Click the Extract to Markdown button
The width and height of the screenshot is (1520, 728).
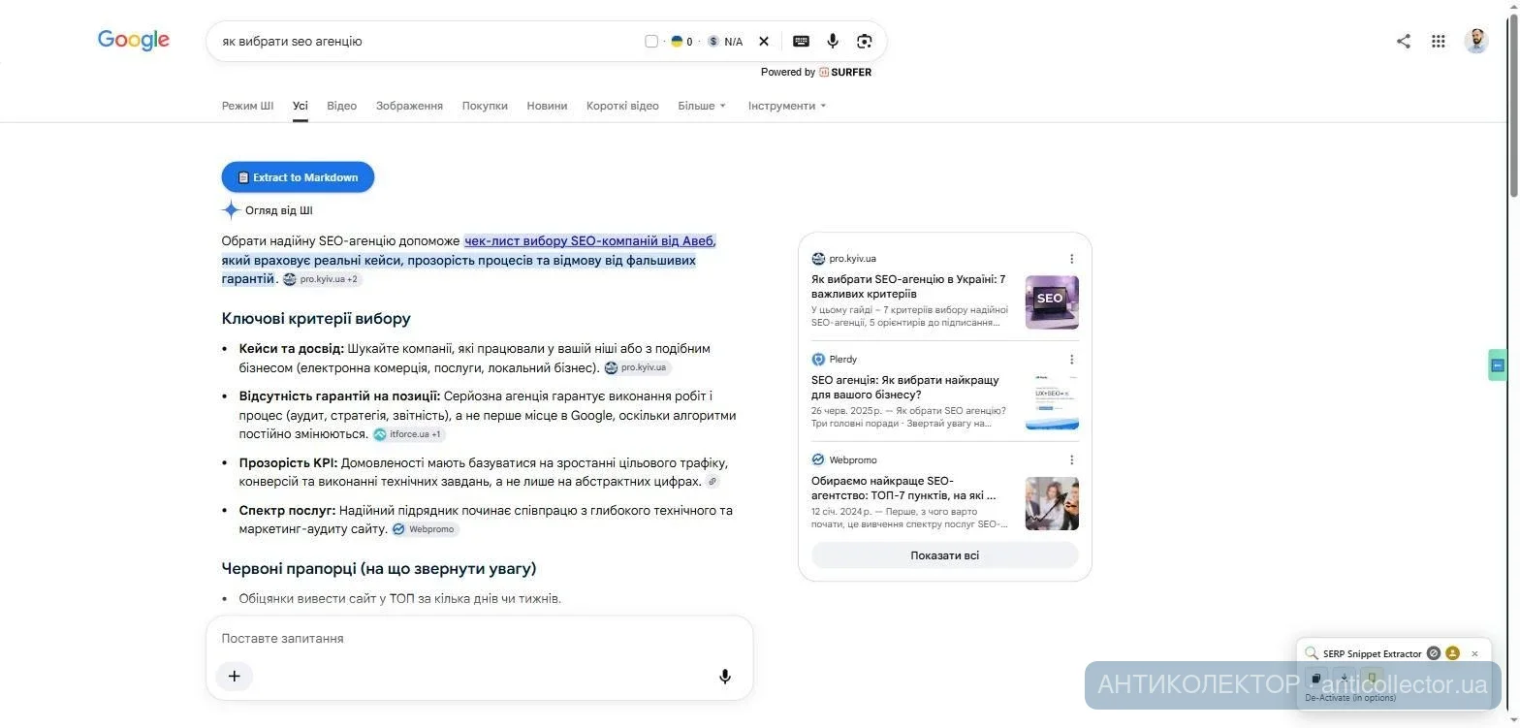pyautogui.click(x=298, y=177)
